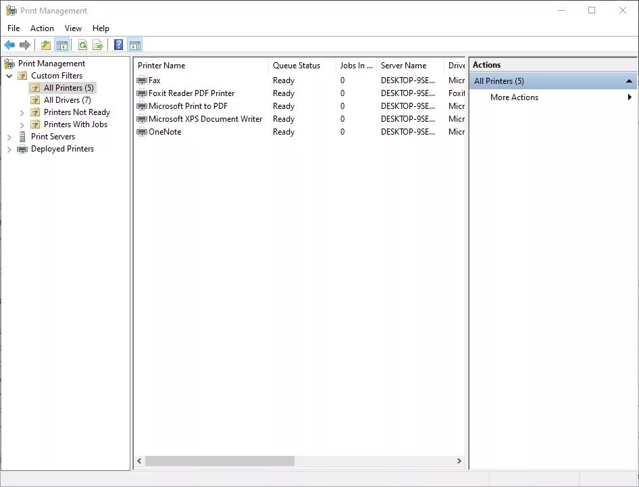
Task: Click the Print Management title bar icon
Action: pyautogui.click(x=11, y=11)
